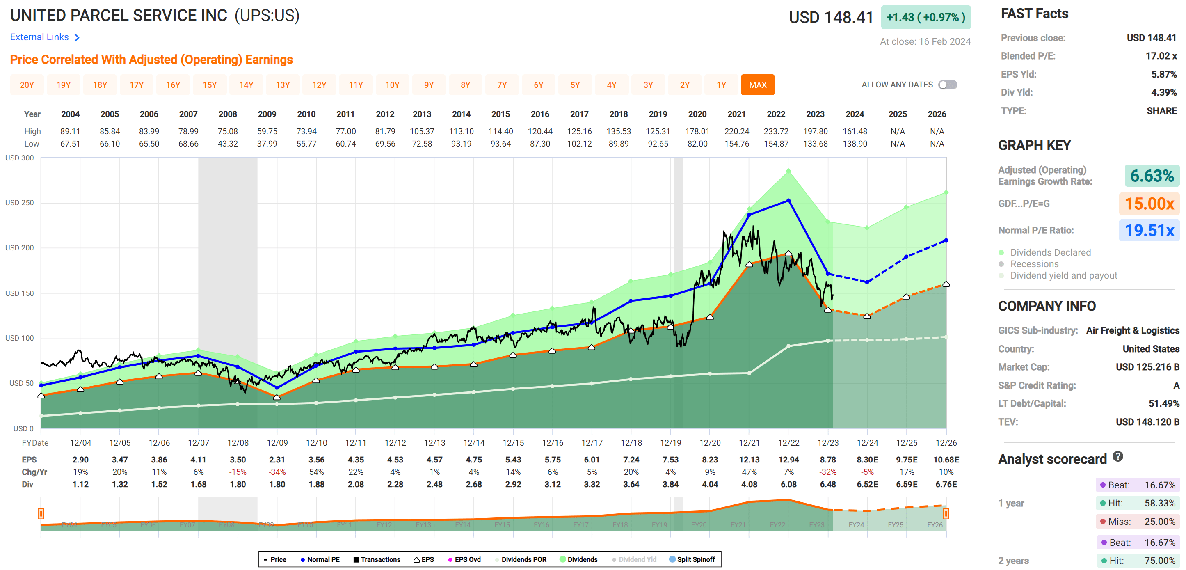The width and height of the screenshot is (1186, 570).
Task: Click the white EPS triangle legend icon
Action: (x=417, y=559)
